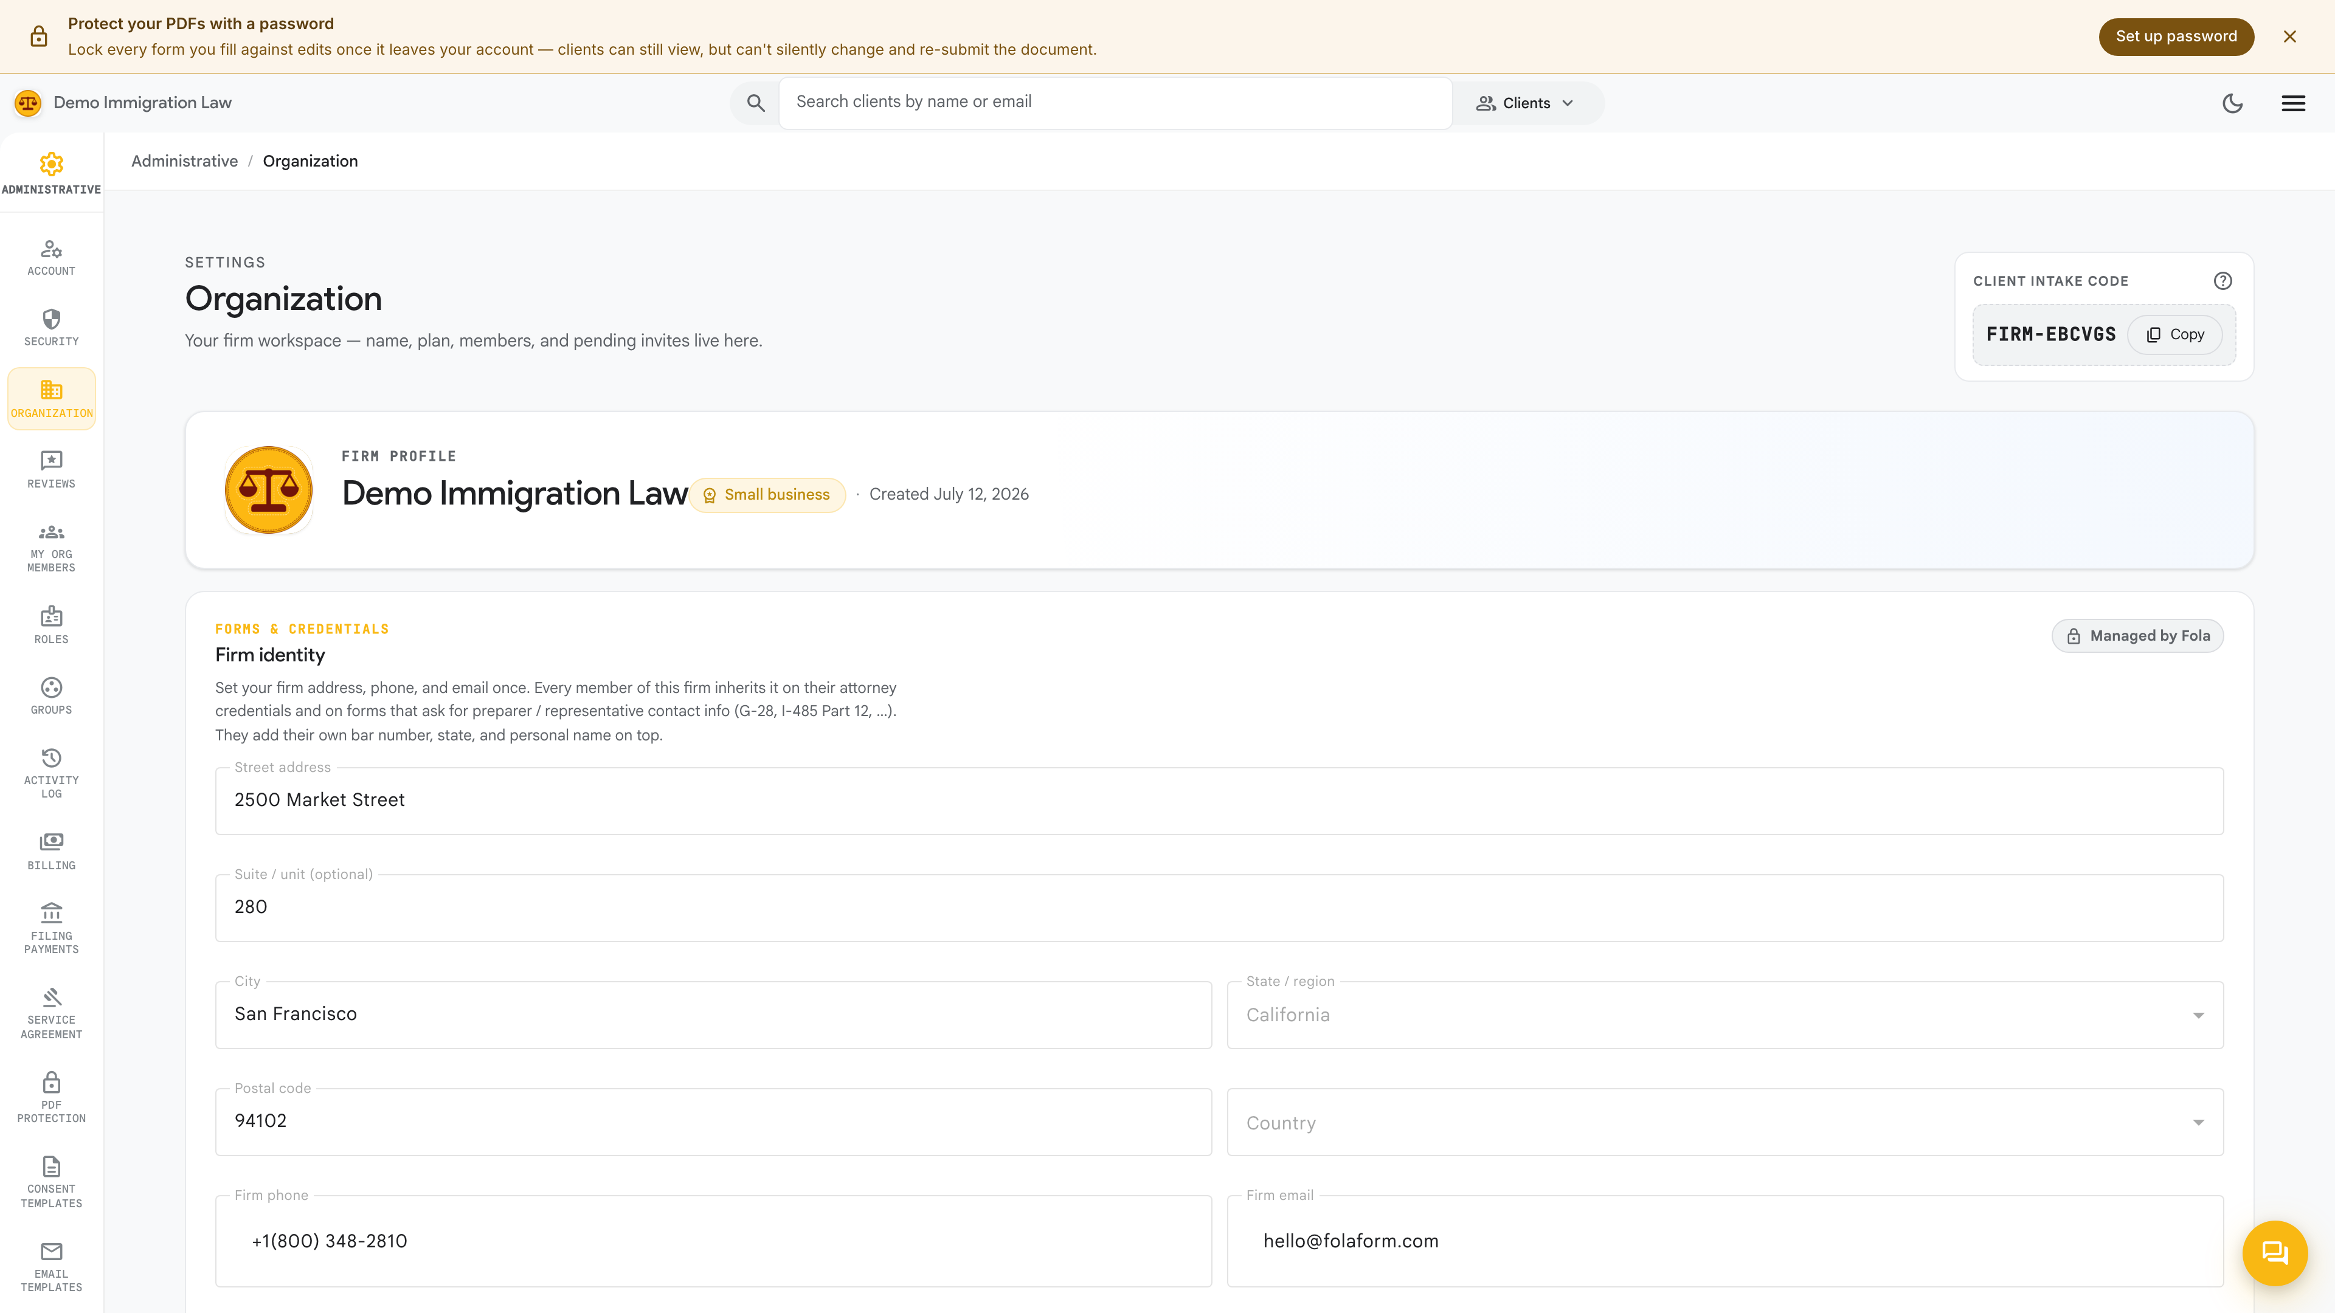
Task: Open the Country dropdown
Action: pos(1725,1122)
